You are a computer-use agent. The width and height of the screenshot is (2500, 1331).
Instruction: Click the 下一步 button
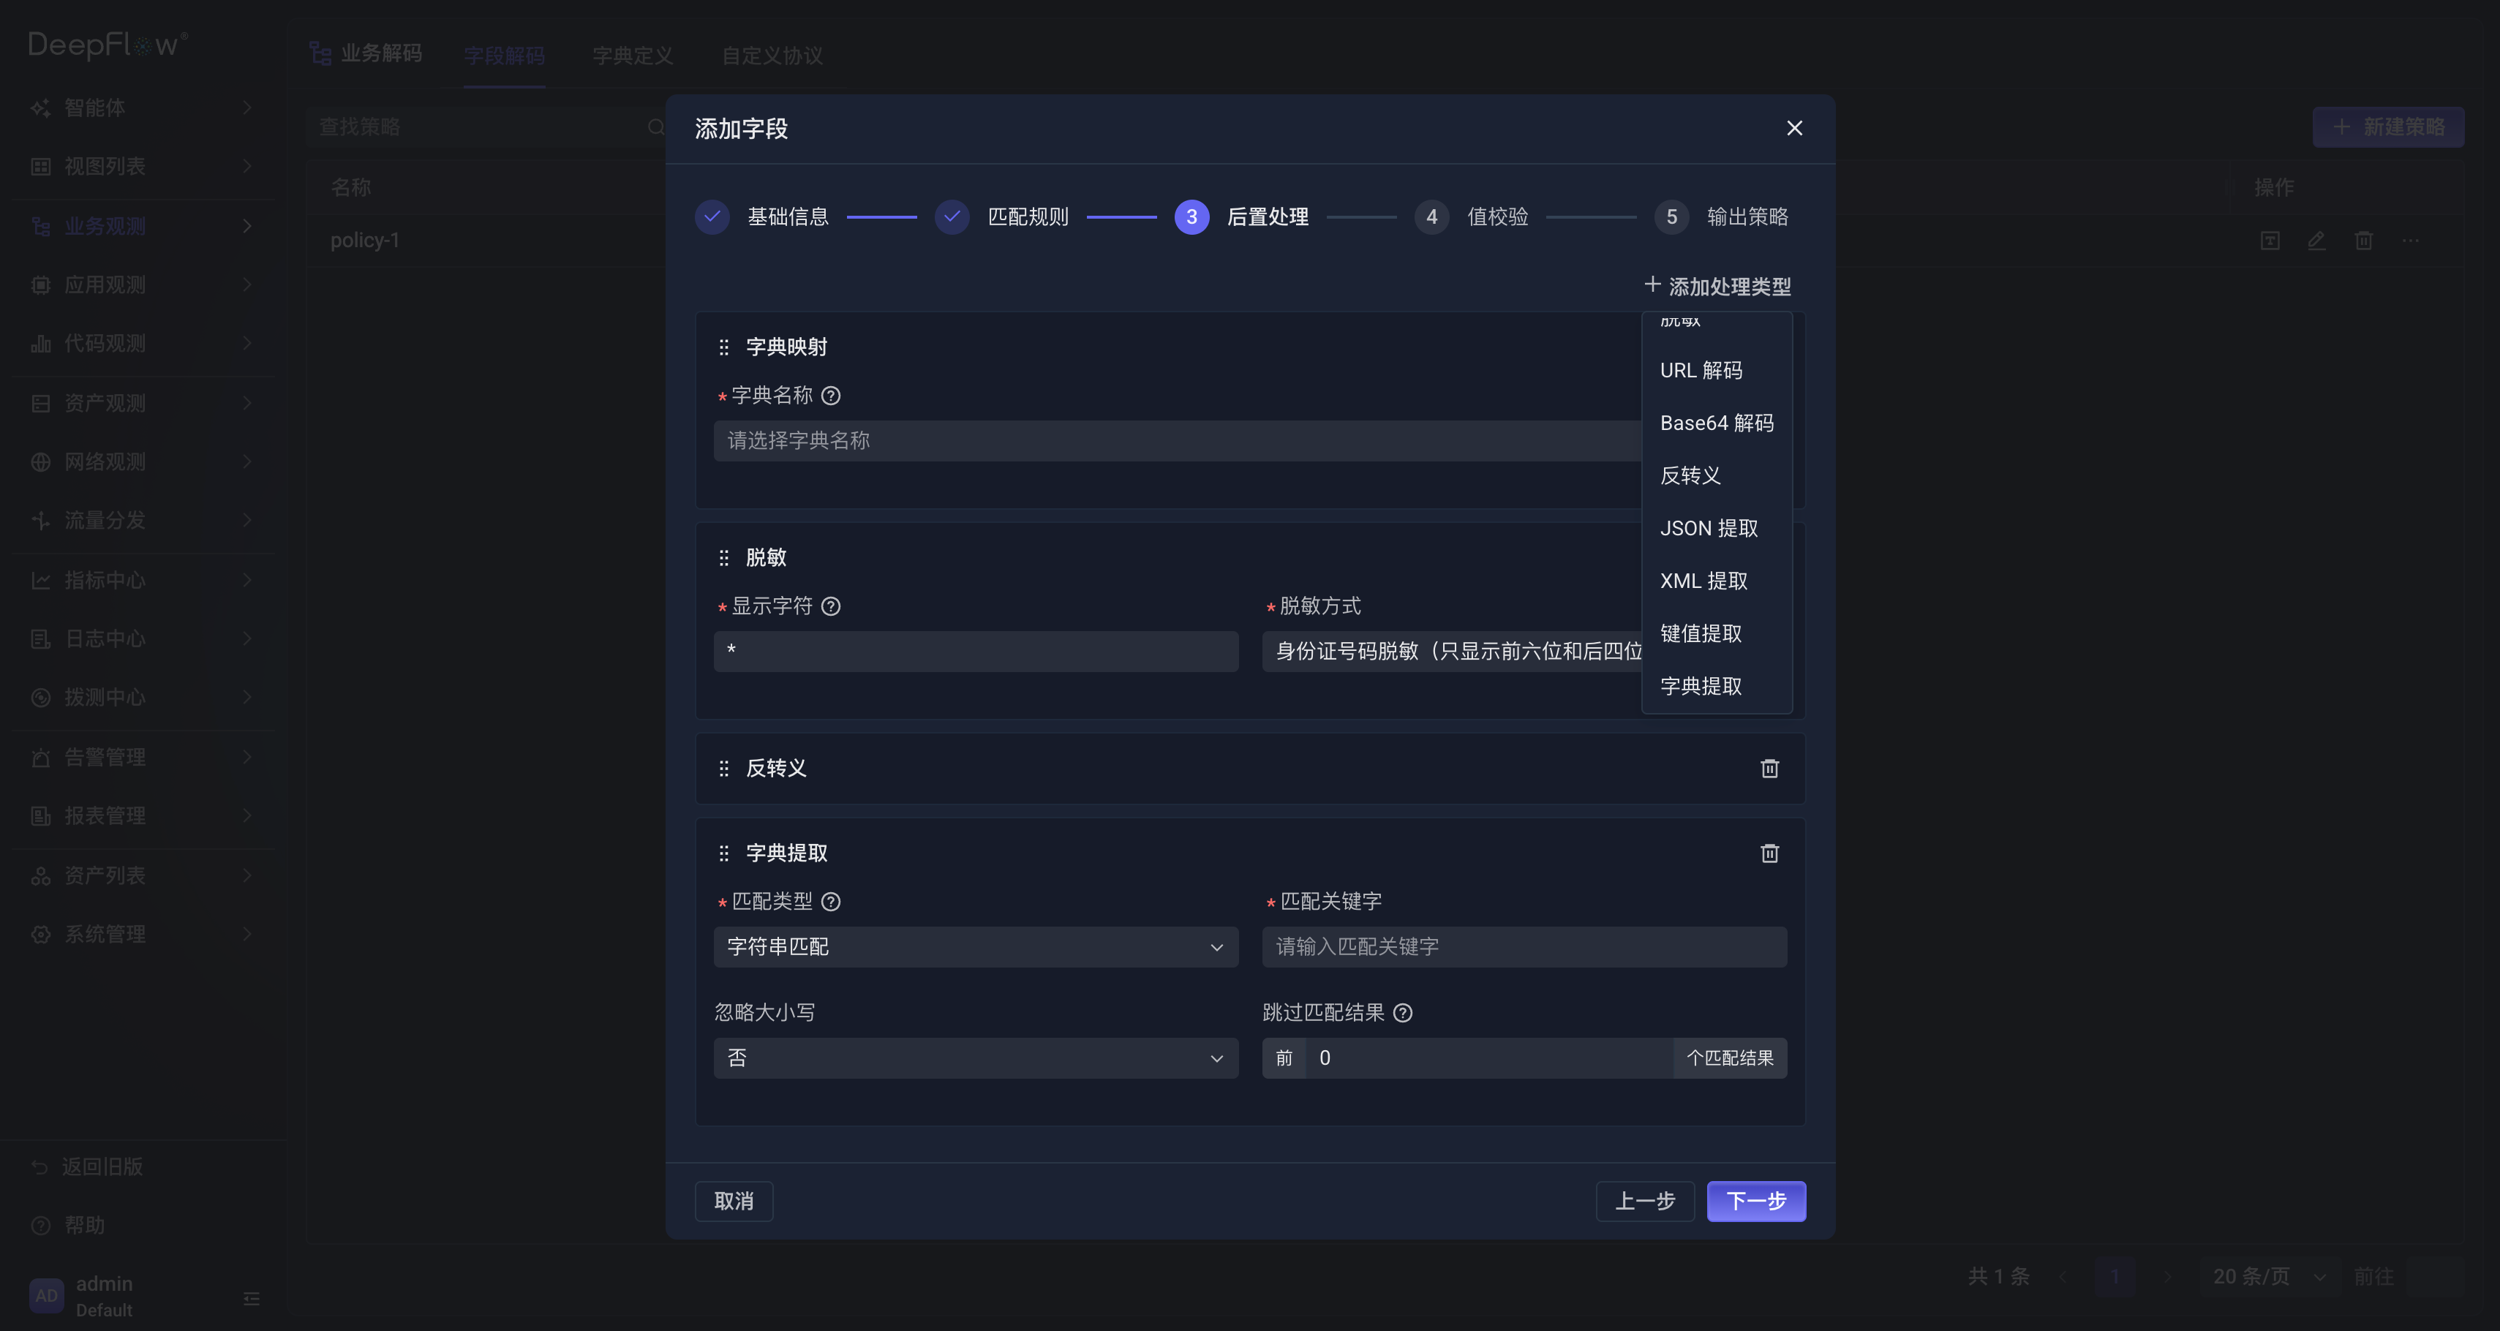pyautogui.click(x=1755, y=1201)
